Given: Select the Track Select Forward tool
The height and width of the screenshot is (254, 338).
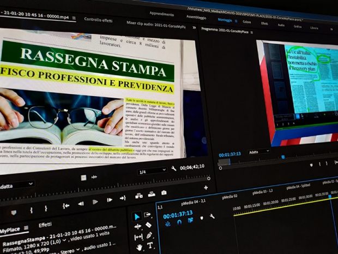Looking at the screenshot, I should (147, 215).
